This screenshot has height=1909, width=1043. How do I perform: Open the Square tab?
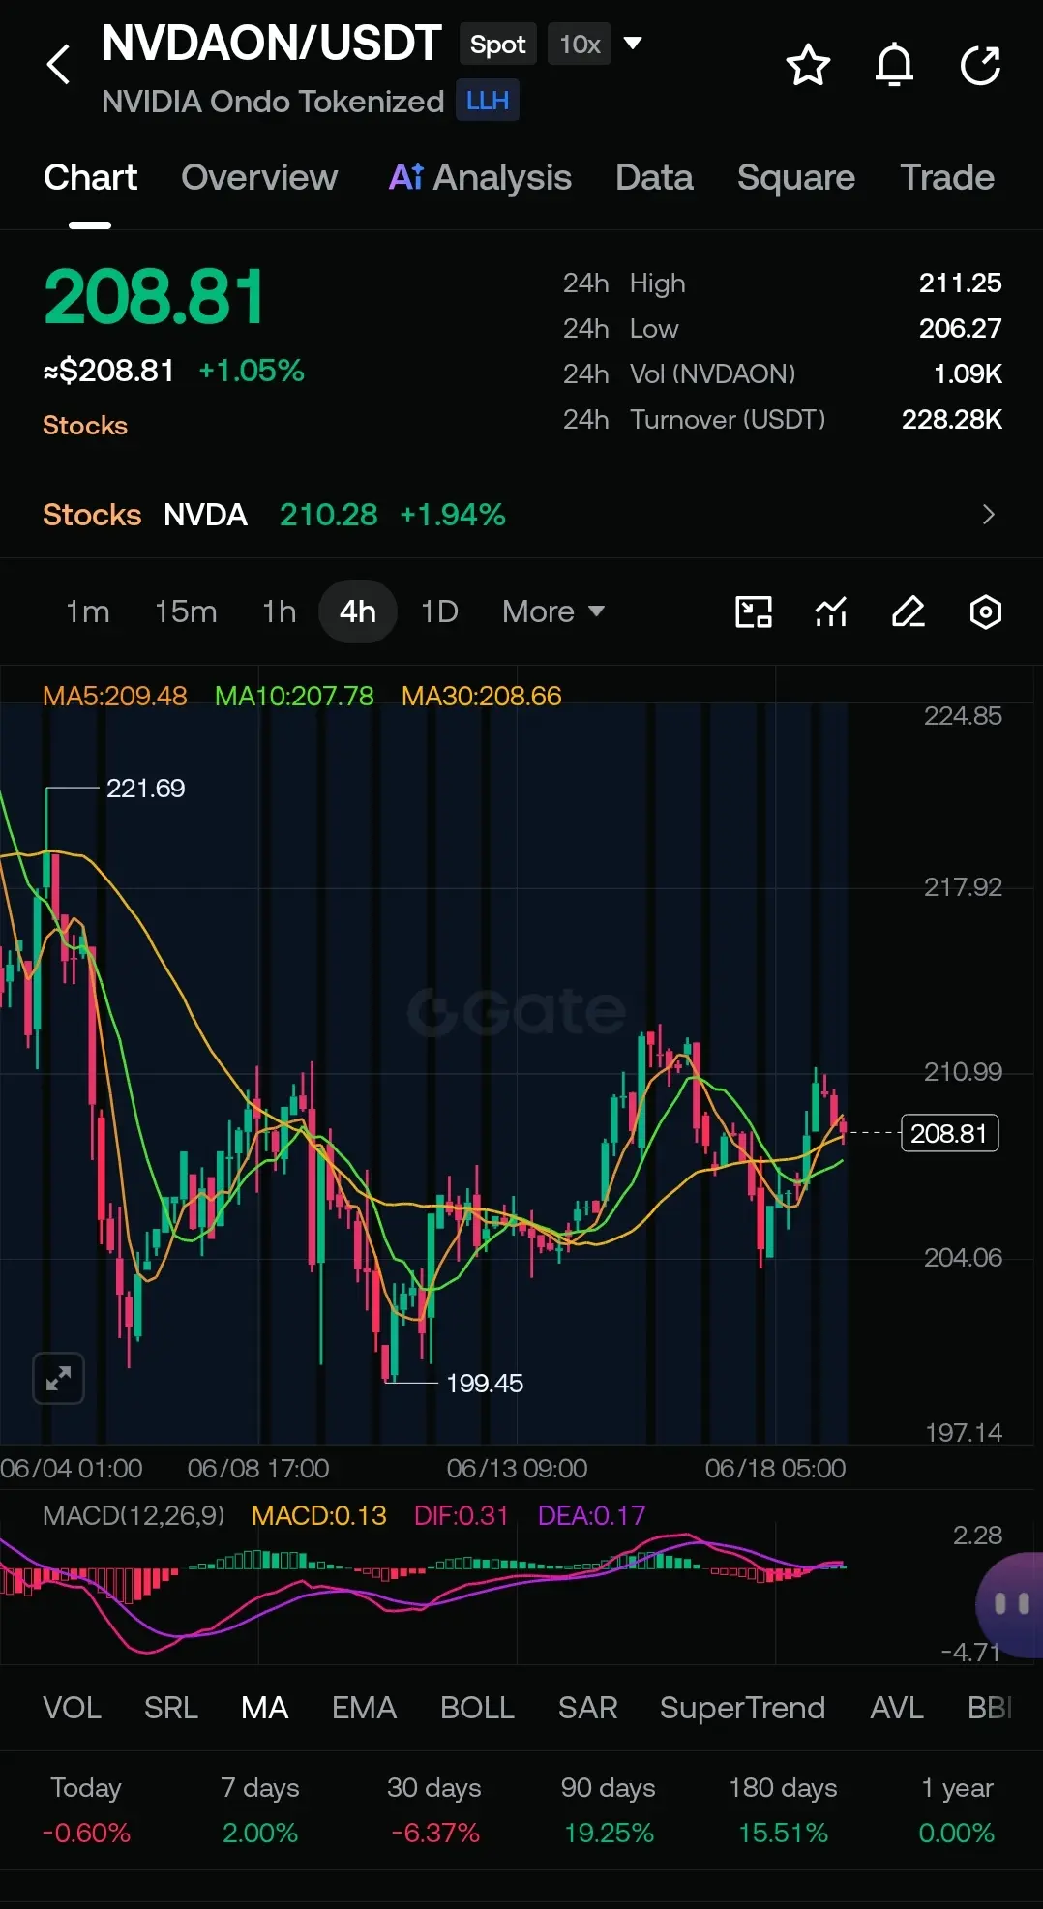tap(796, 178)
